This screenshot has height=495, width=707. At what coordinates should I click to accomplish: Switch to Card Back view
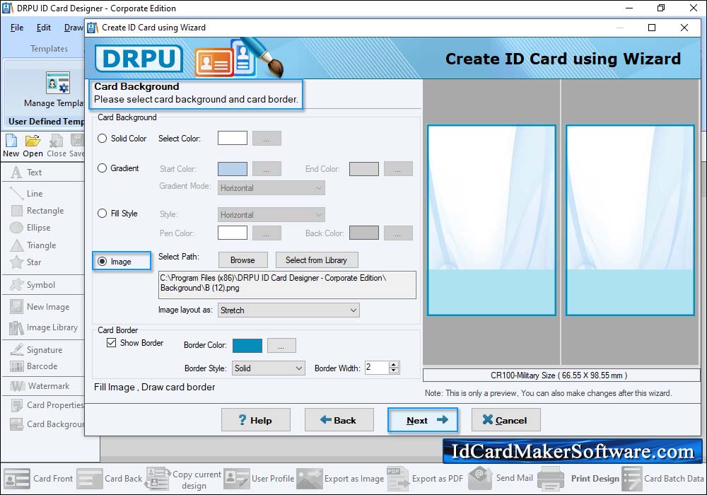point(109,479)
